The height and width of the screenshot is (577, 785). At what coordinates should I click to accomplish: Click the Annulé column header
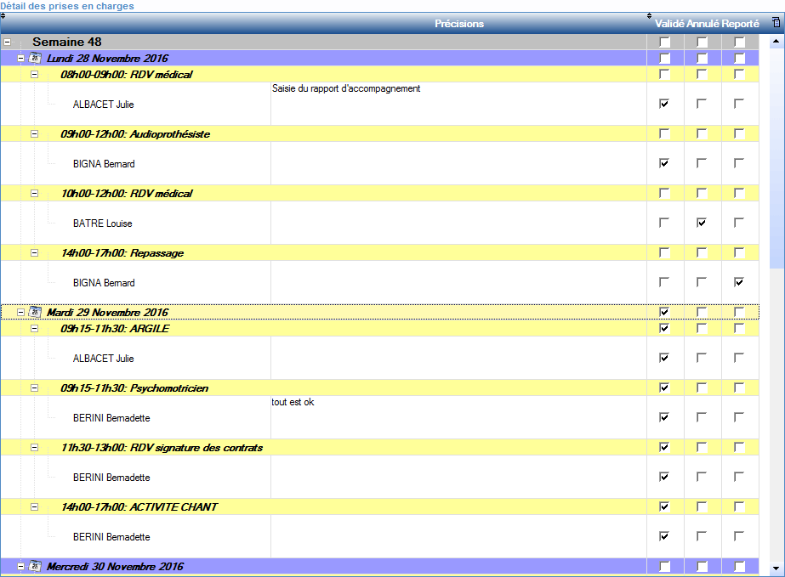point(703,24)
